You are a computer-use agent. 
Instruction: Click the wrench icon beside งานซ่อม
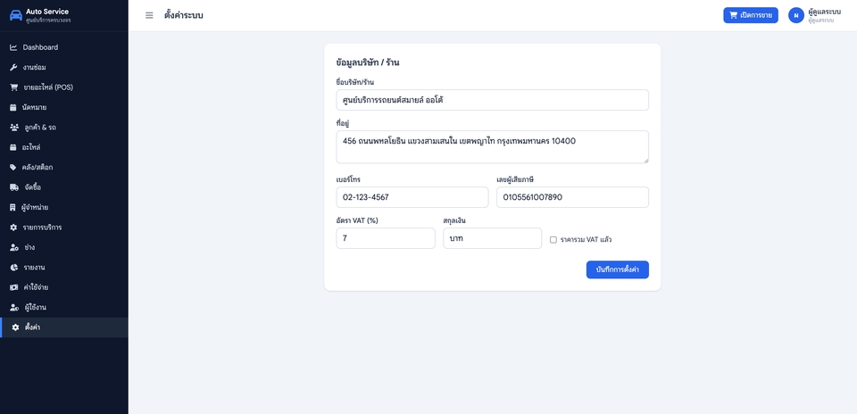tap(13, 67)
